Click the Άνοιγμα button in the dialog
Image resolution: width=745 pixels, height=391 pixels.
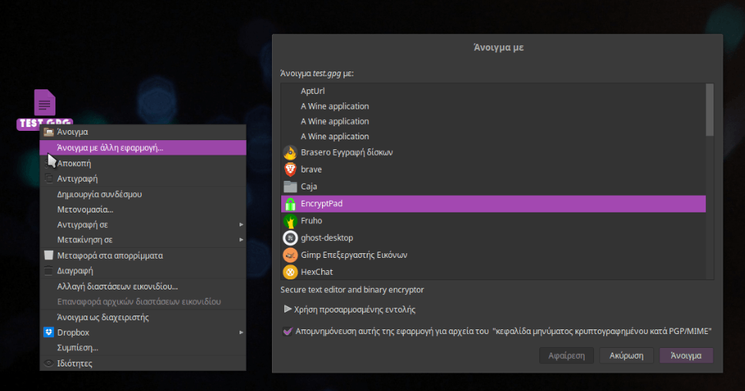click(686, 356)
